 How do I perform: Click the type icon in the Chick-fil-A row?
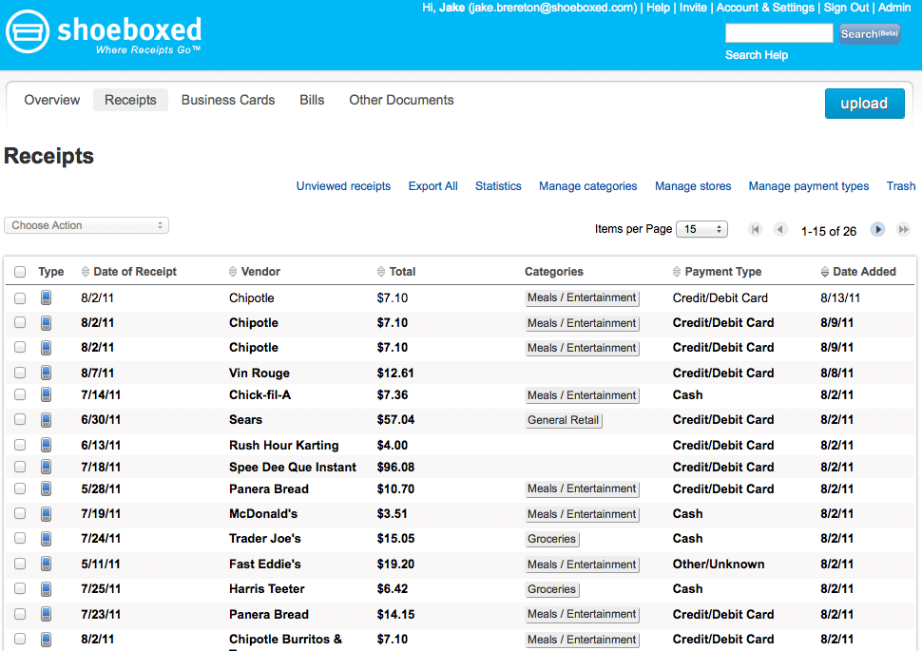click(46, 394)
